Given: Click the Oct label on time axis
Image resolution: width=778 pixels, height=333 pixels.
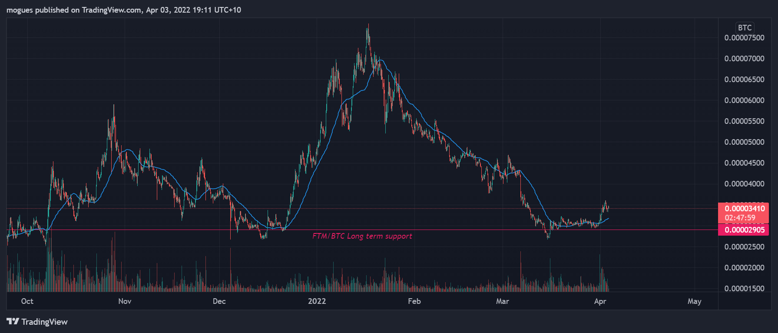Looking at the screenshot, I should click(27, 301).
